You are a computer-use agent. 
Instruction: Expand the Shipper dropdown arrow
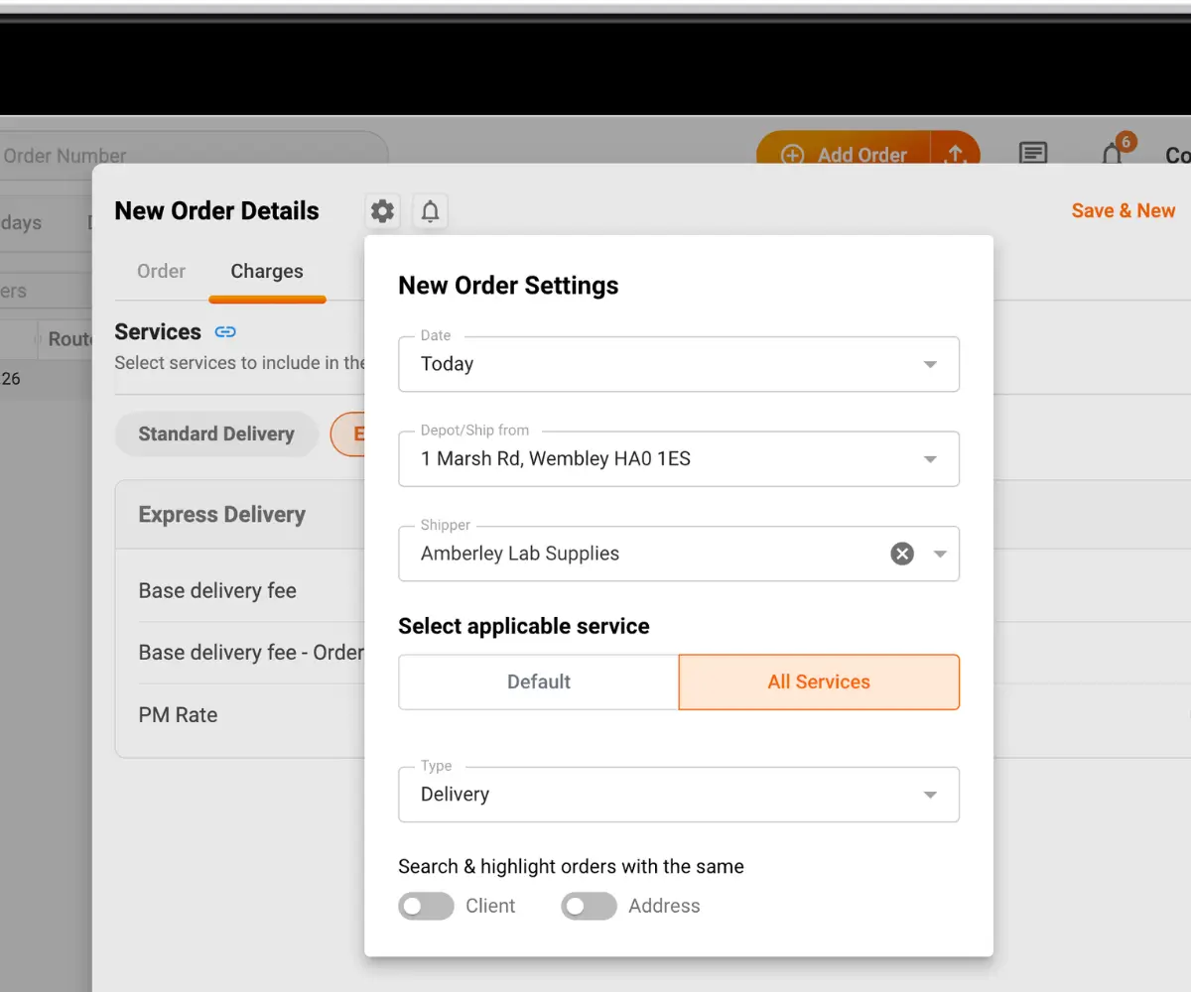point(940,554)
